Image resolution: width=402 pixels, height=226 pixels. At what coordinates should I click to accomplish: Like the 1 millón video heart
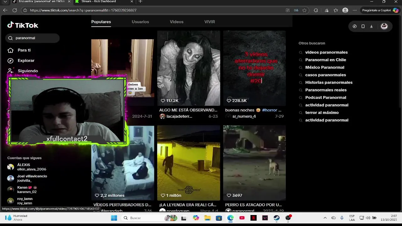pyautogui.click(x=163, y=196)
